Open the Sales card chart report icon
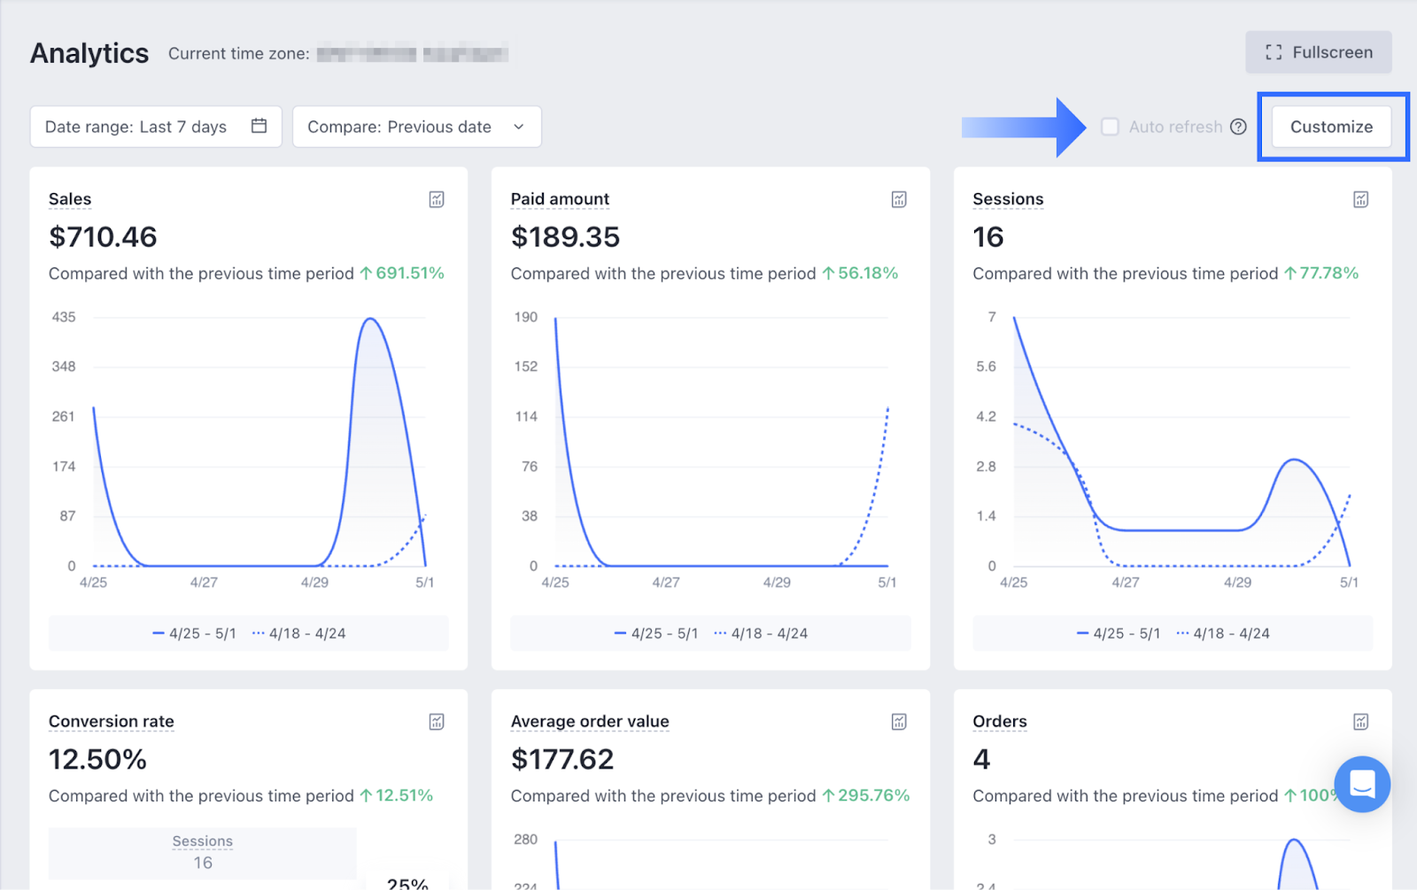Viewport: 1417px width, 890px height. (x=437, y=199)
